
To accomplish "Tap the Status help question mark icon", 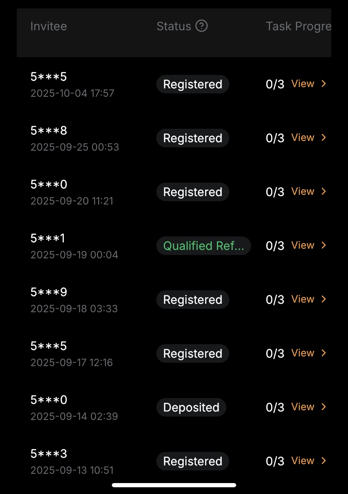I will (x=202, y=26).
